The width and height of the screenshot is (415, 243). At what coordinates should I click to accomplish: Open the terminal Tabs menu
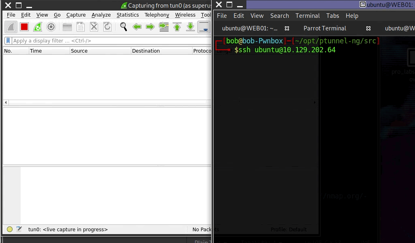(332, 16)
